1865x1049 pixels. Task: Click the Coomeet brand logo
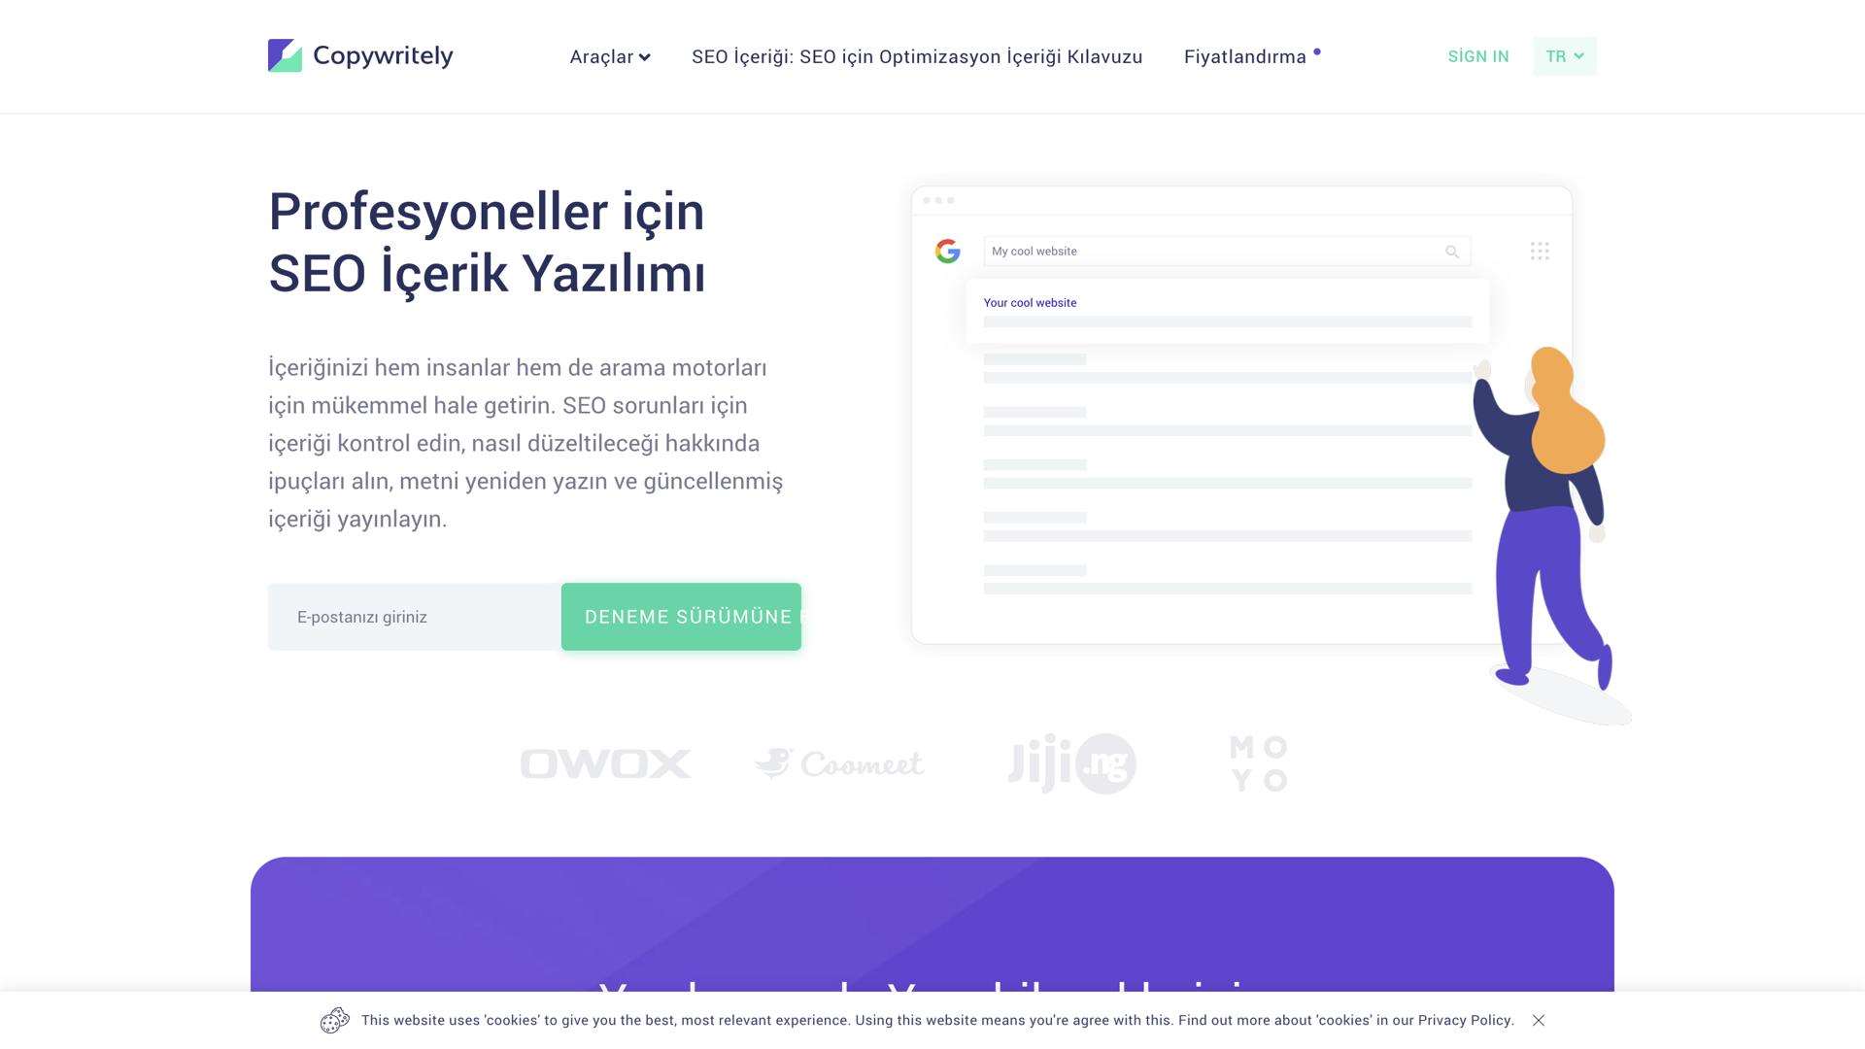(839, 764)
